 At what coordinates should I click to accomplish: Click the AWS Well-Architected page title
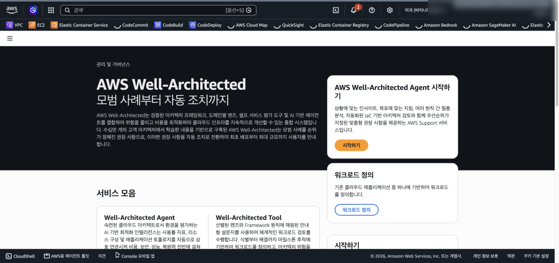click(x=171, y=84)
